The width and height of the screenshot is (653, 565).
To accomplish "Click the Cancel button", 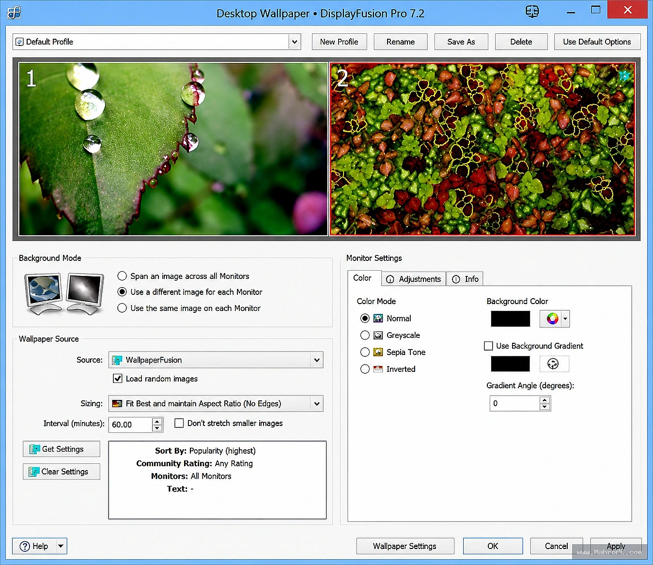I will 556,546.
